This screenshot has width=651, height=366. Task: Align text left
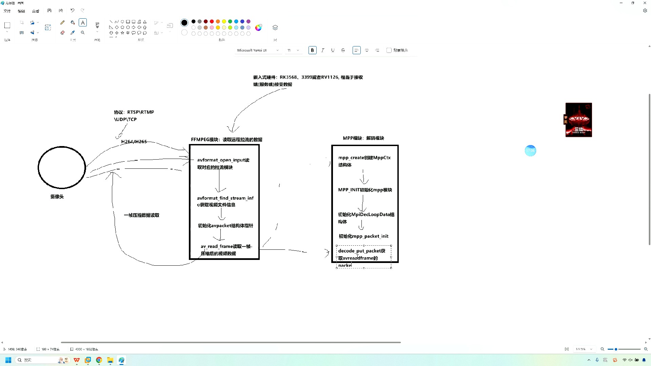(x=356, y=50)
